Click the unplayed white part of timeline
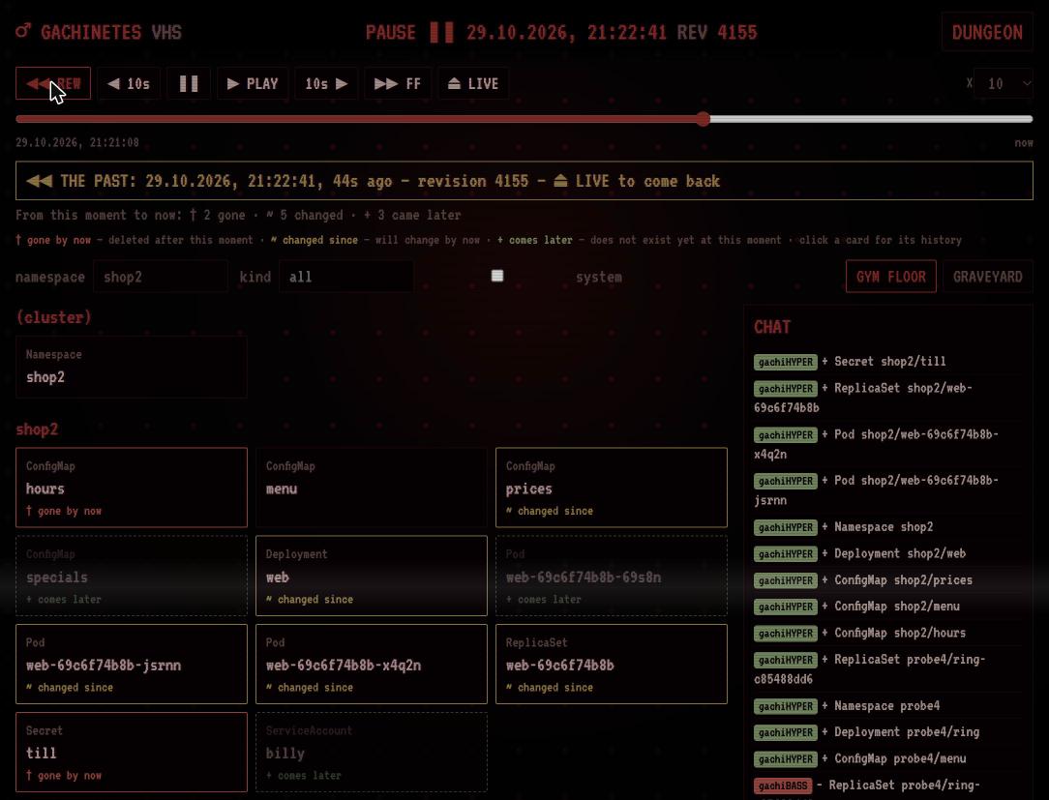This screenshot has width=1049, height=800. [x=871, y=119]
